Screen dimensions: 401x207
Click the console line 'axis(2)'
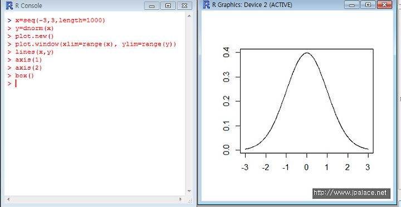pyautogui.click(x=28, y=68)
